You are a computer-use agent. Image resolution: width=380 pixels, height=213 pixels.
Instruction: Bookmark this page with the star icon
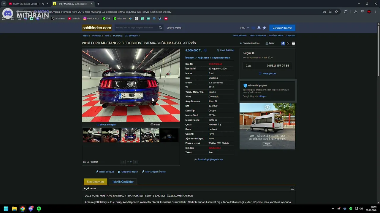336,12
